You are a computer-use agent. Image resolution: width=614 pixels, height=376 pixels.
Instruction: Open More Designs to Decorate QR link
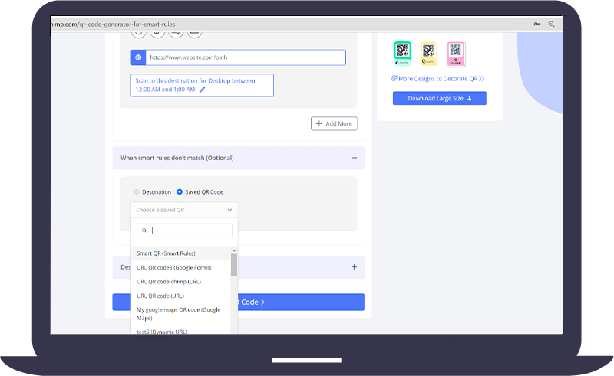click(437, 79)
